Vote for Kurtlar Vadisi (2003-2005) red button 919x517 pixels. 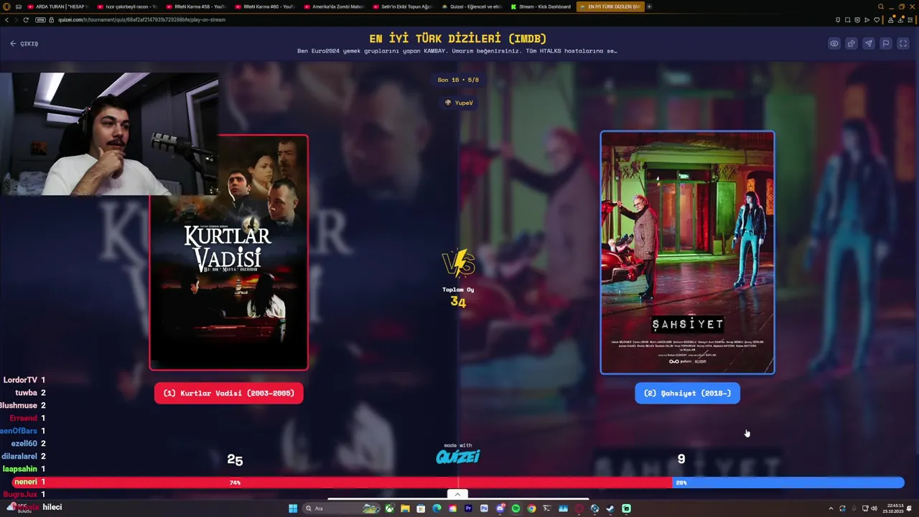pyautogui.click(x=228, y=393)
